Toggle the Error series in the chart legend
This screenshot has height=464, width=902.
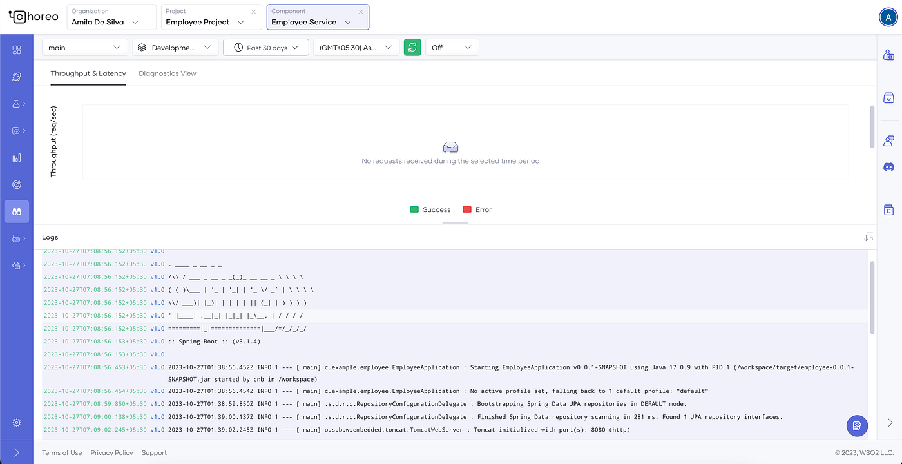477,209
